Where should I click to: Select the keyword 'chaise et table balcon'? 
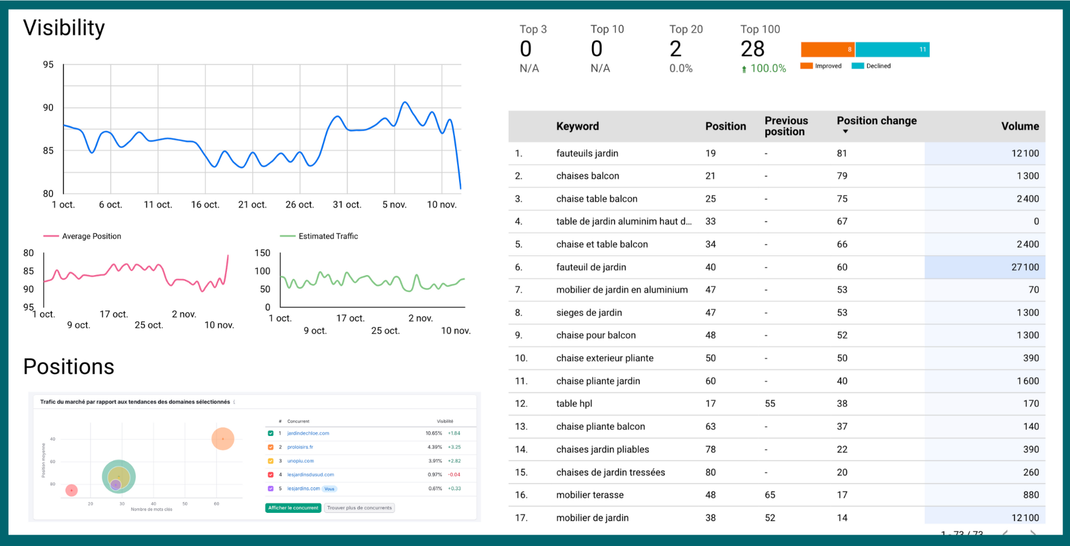(602, 244)
